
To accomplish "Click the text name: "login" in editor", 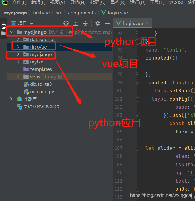I will point(165,50).
